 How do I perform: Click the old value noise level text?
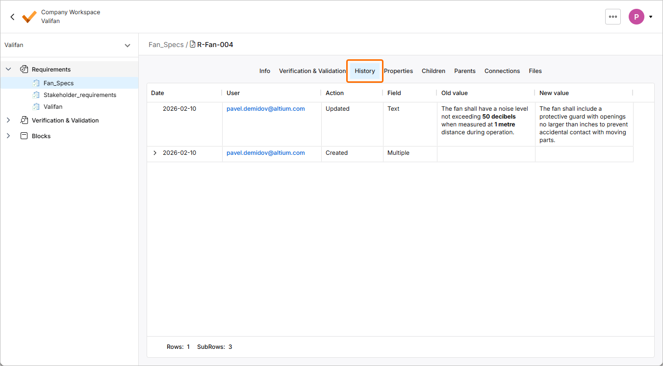[x=484, y=121]
